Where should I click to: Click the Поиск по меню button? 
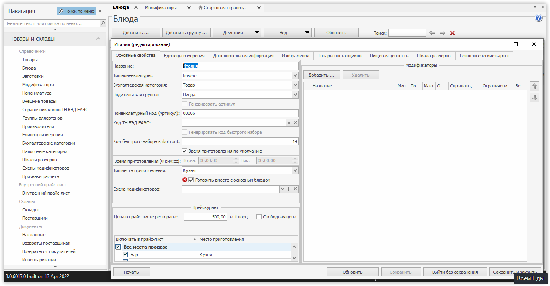click(77, 11)
